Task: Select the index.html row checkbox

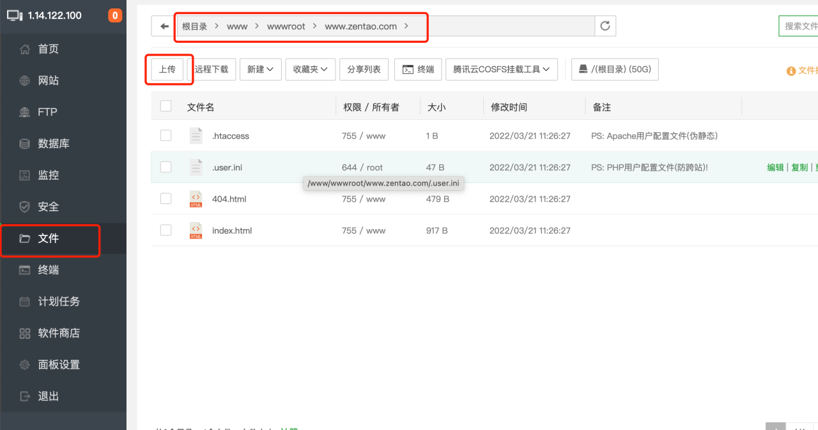Action: click(166, 230)
